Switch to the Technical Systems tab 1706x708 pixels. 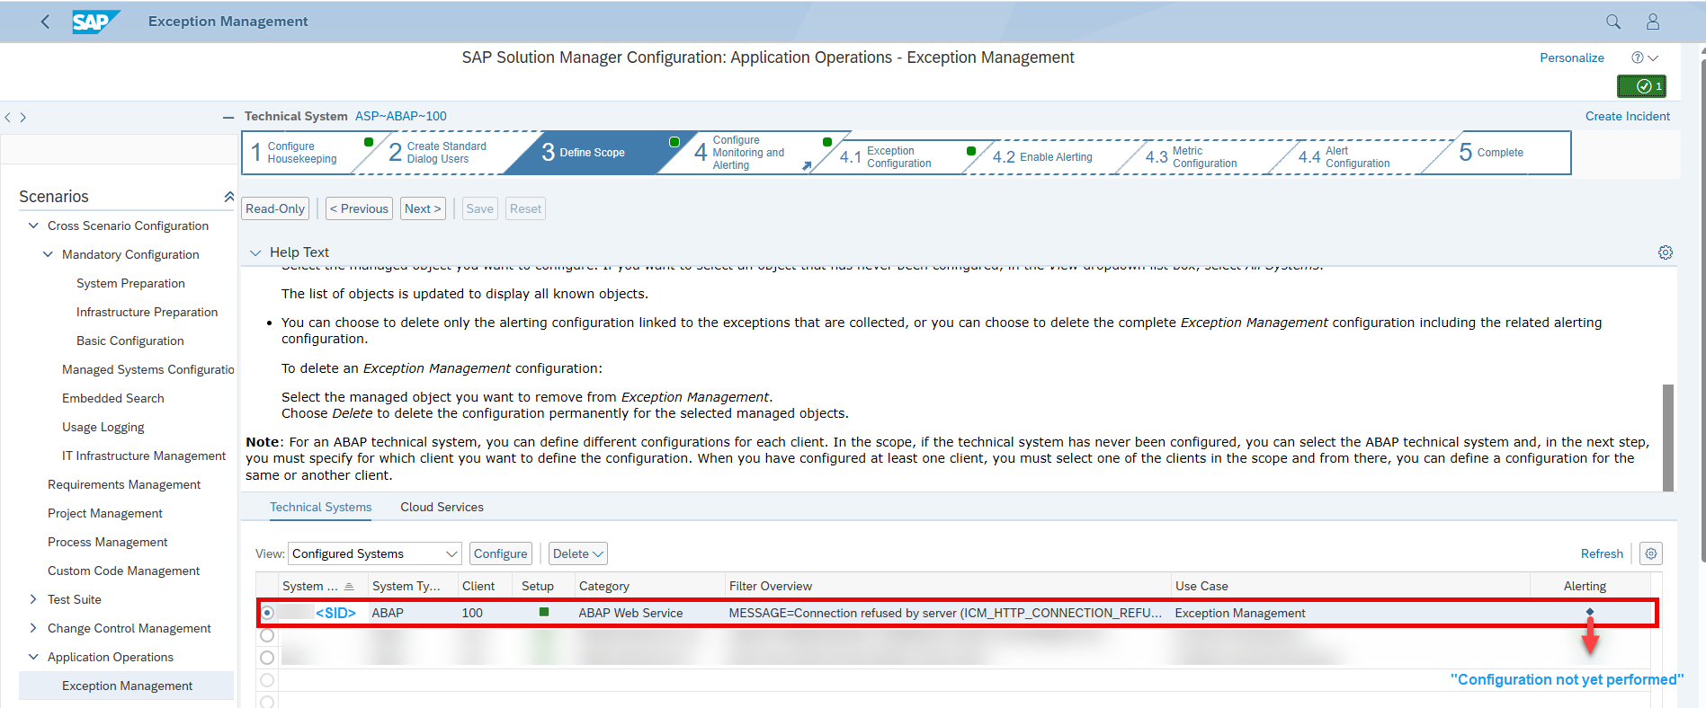[x=321, y=507]
